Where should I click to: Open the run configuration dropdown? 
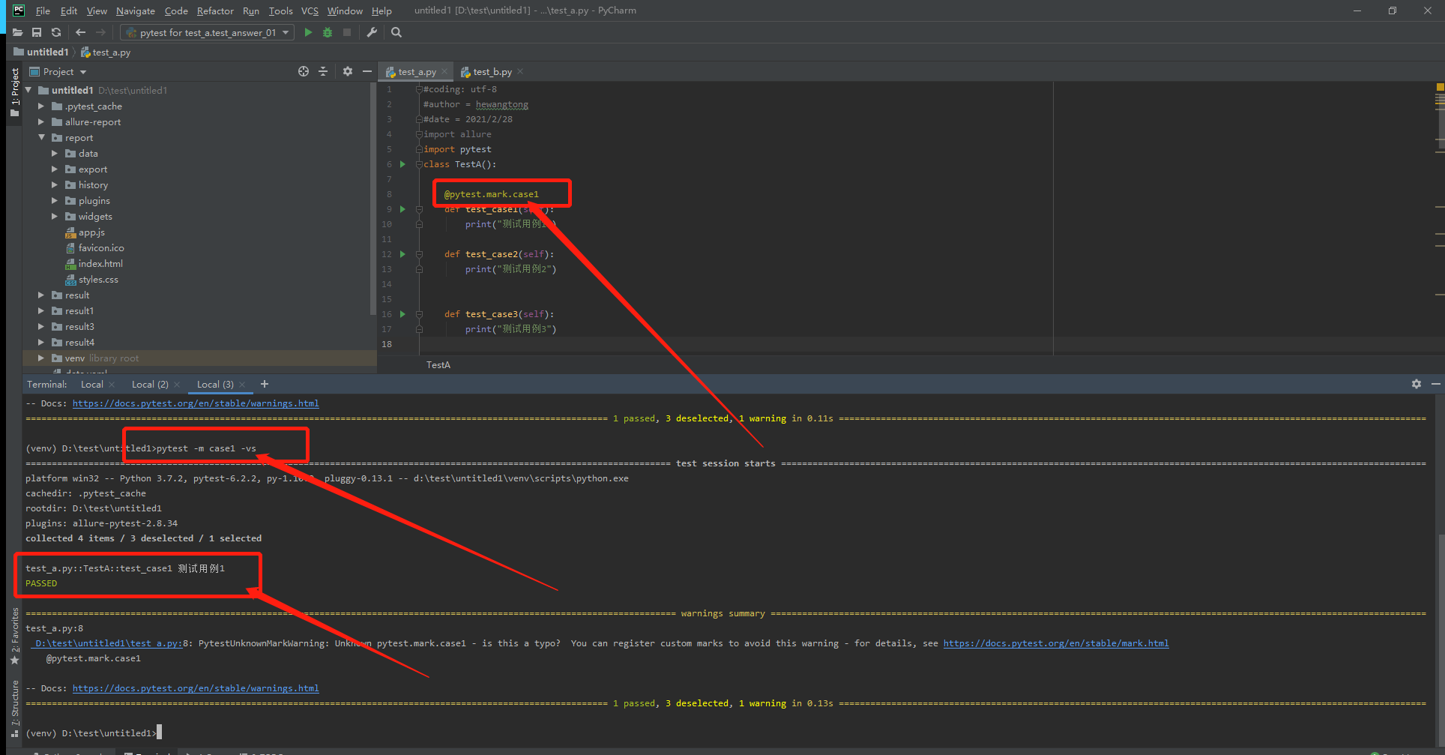tap(206, 32)
